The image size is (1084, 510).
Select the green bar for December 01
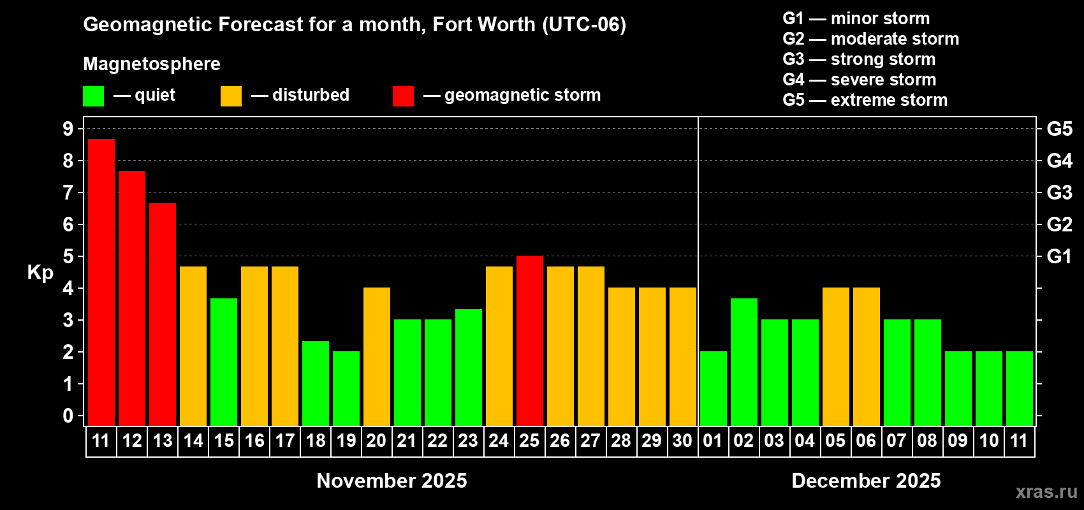714,389
